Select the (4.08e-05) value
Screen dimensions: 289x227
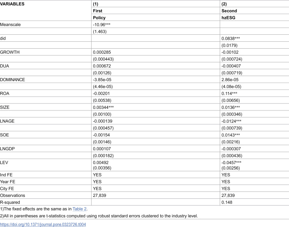coord(231,86)
